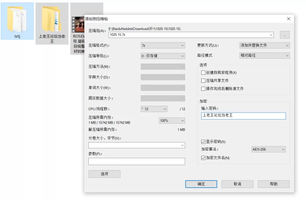The width and height of the screenshot is (306, 200).
Task: Enable 创建自释放程序 checkbox
Action: click(x=203, y=72)
